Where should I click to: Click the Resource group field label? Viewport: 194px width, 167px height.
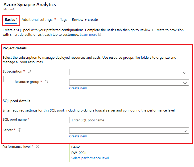(x=27, y=82)
